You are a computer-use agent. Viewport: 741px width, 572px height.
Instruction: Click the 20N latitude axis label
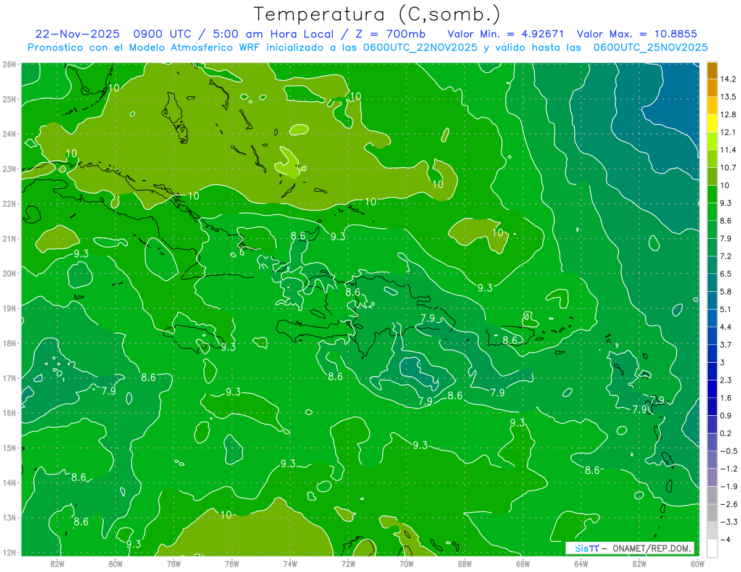click(x=9, y=273)
